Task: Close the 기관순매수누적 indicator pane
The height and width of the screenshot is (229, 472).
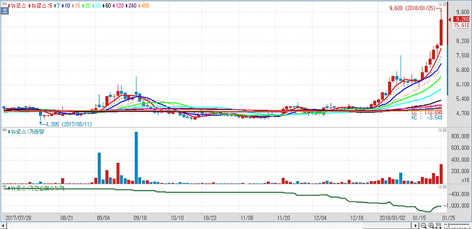Action: click(x=444, y=187)
